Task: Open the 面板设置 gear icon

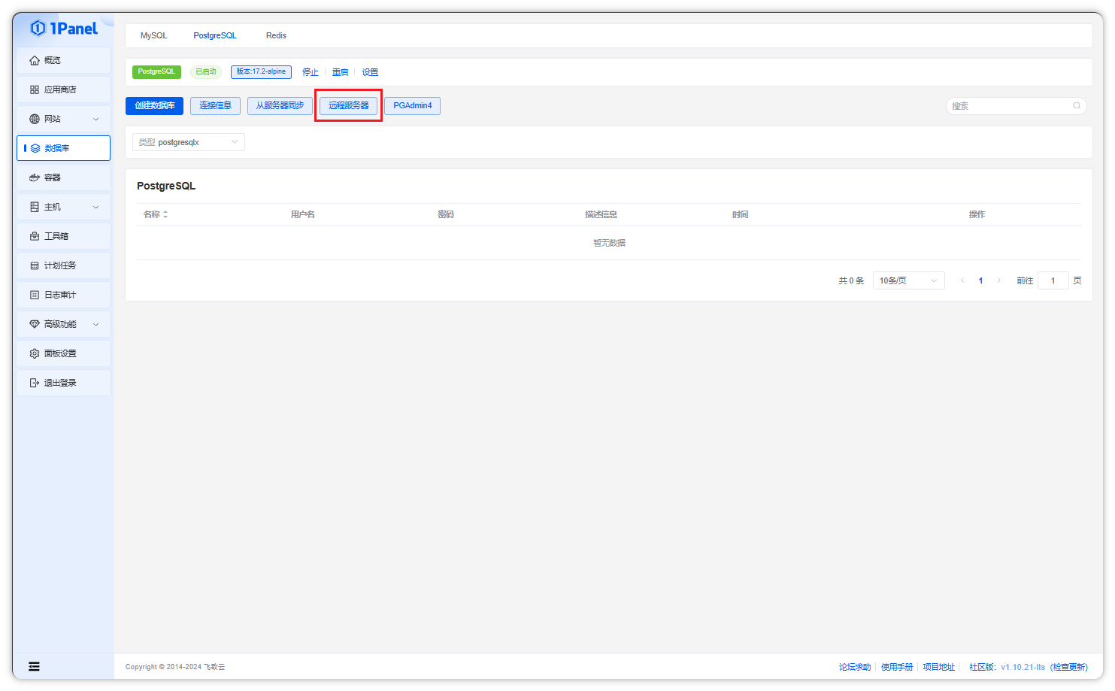Action: (x=35, y=353)
